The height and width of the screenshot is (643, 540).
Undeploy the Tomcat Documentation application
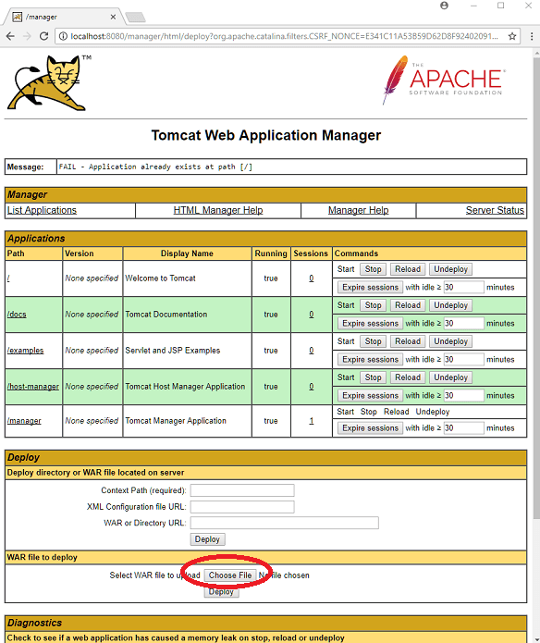(x=450, y=305)
